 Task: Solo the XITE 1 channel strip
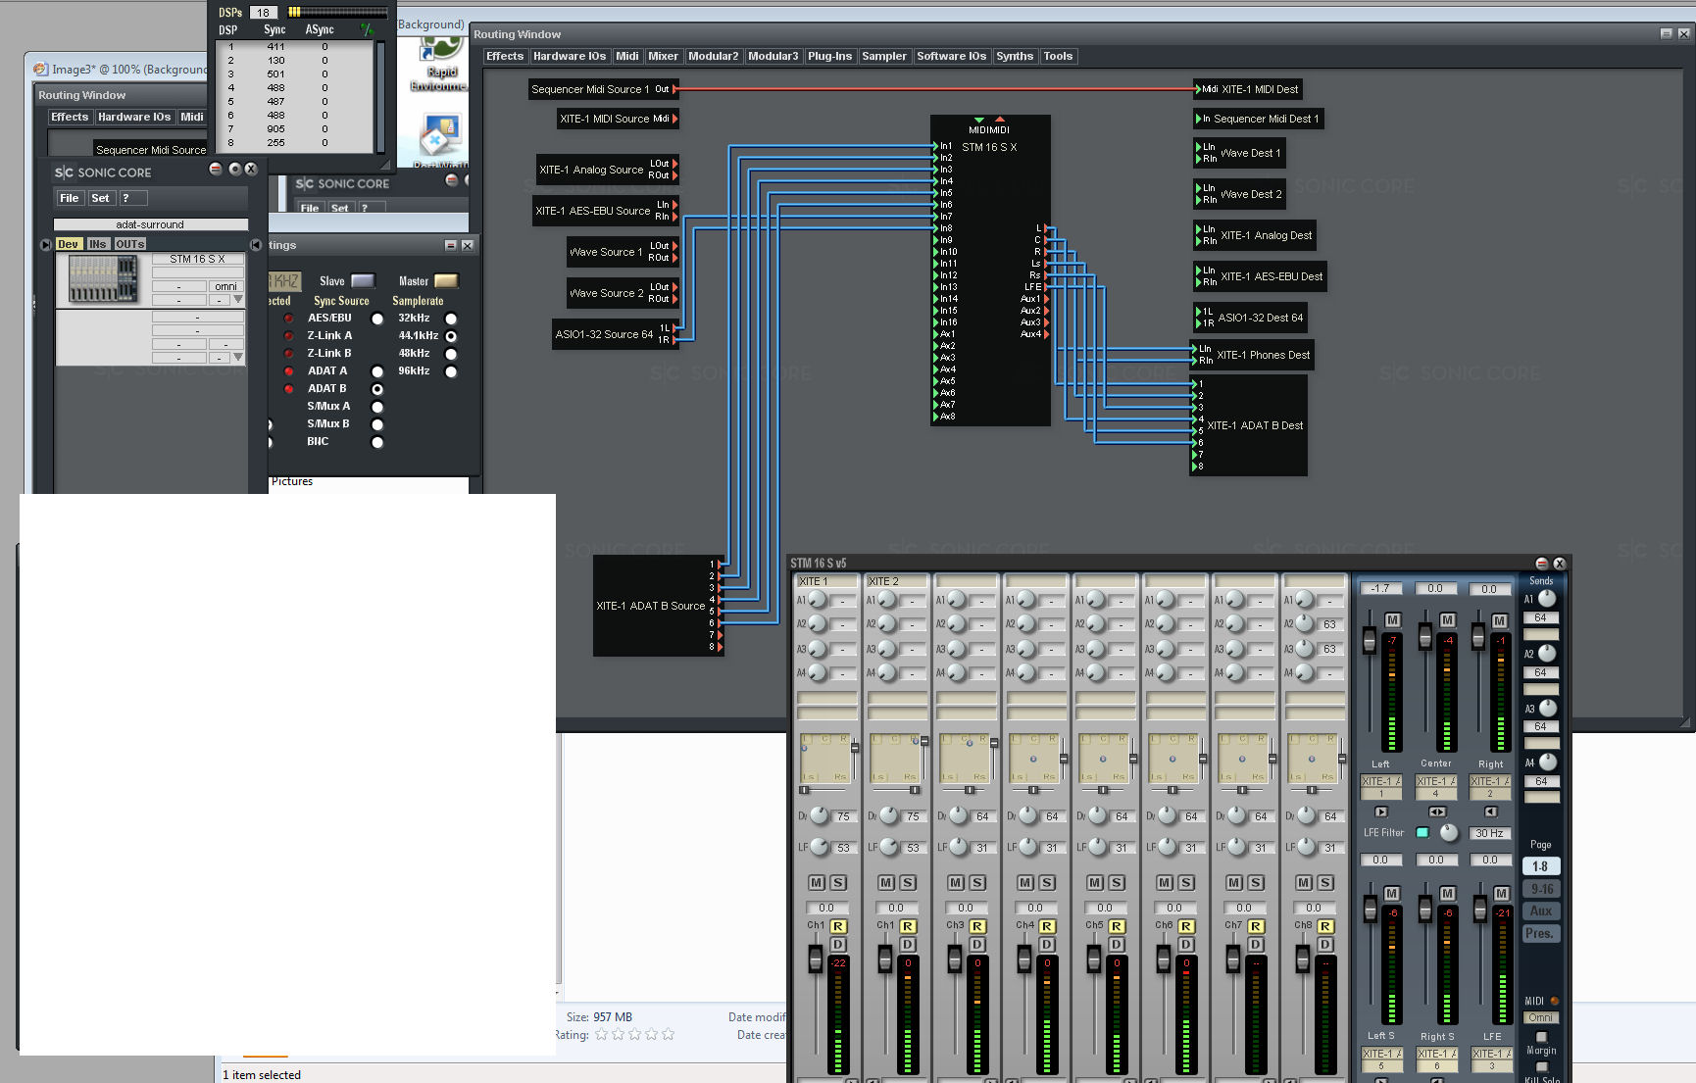[x=838, y=883]
